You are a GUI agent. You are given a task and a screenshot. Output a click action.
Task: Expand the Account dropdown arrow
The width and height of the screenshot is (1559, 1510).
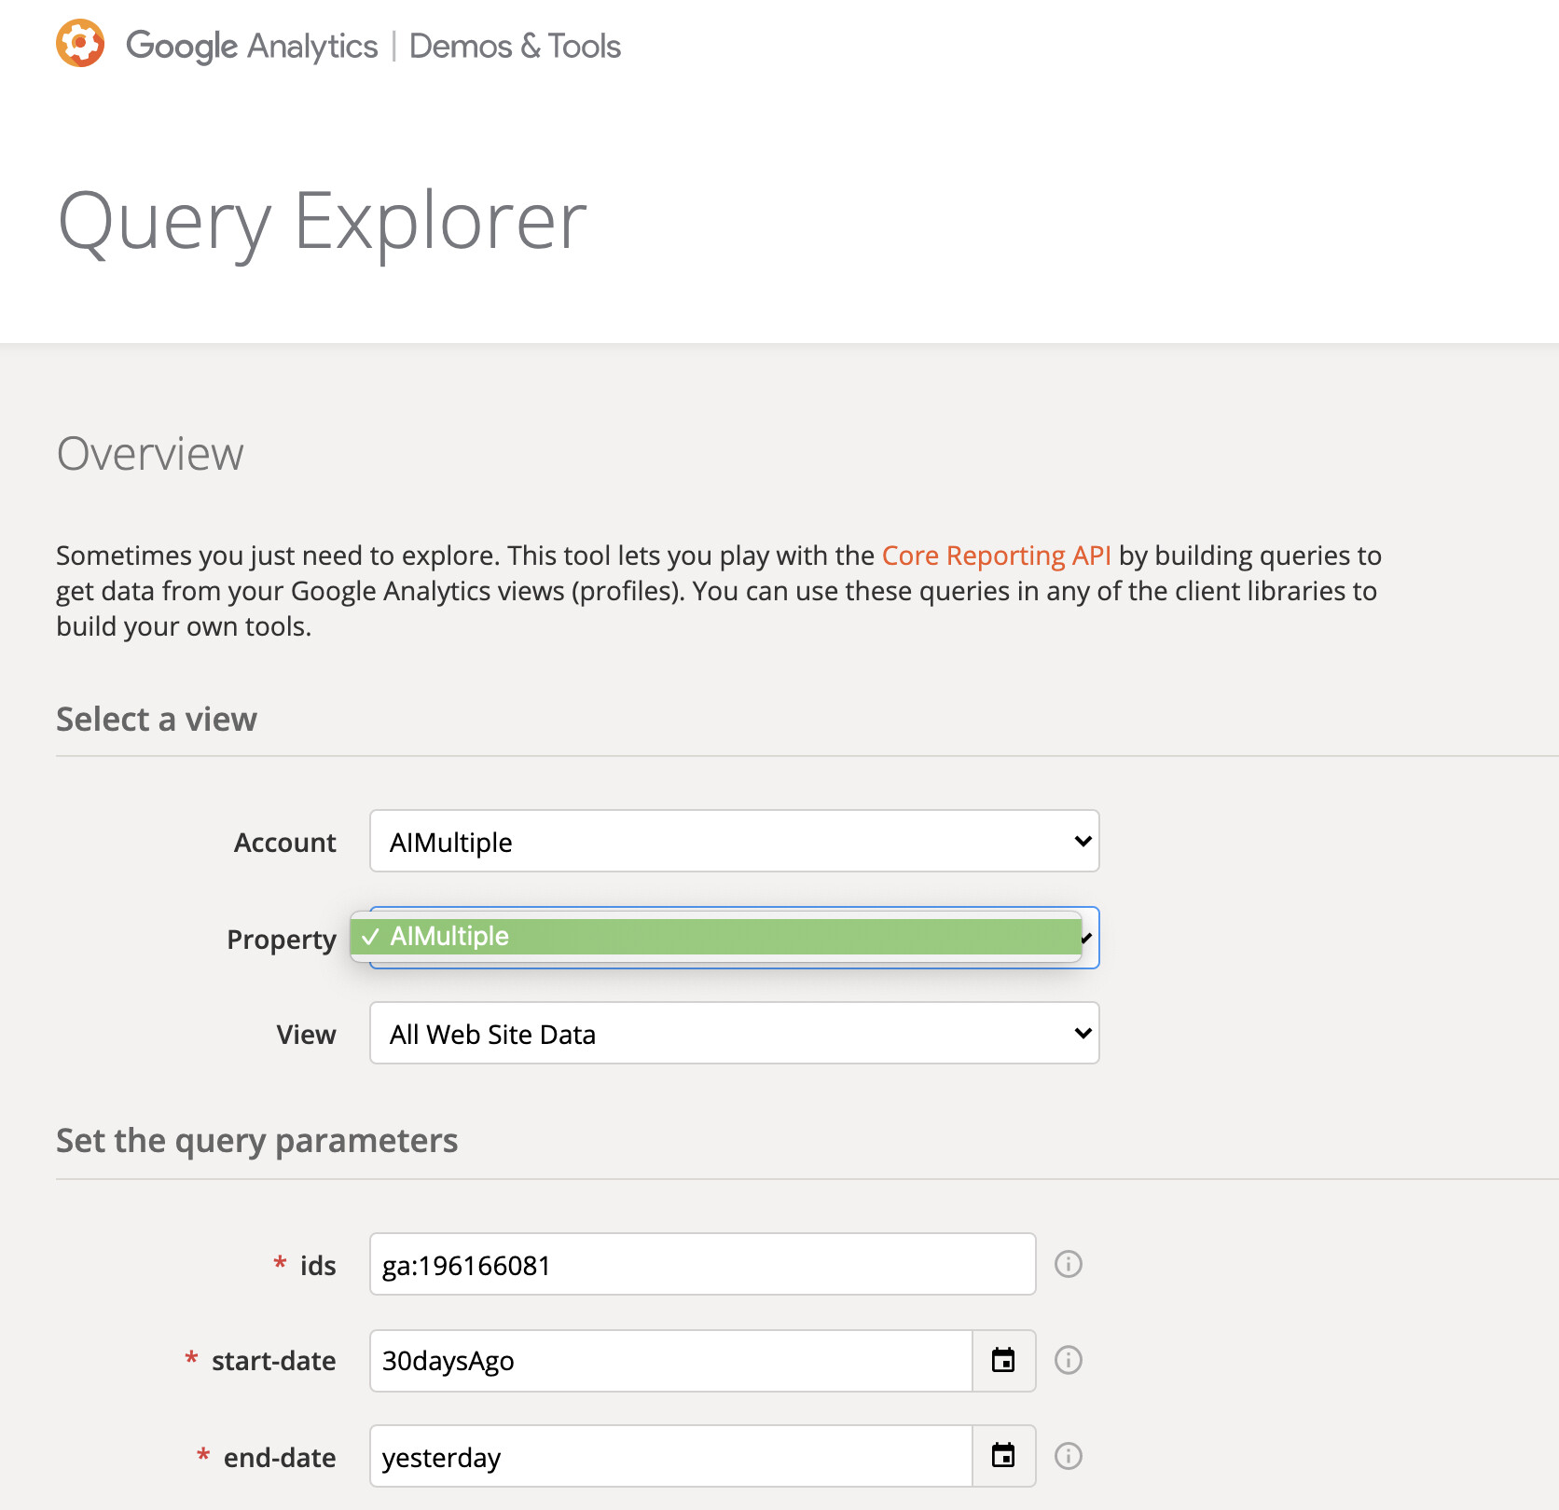pos(1083,841)
